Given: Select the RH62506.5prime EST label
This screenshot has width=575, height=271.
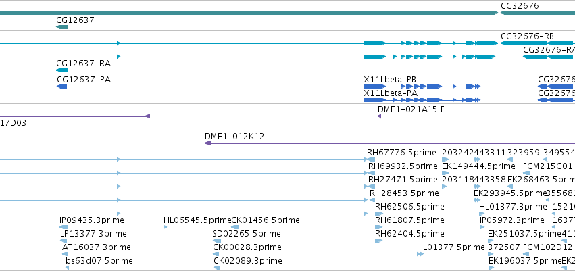Looking at the screenshot, I should (x=409, y=207).
